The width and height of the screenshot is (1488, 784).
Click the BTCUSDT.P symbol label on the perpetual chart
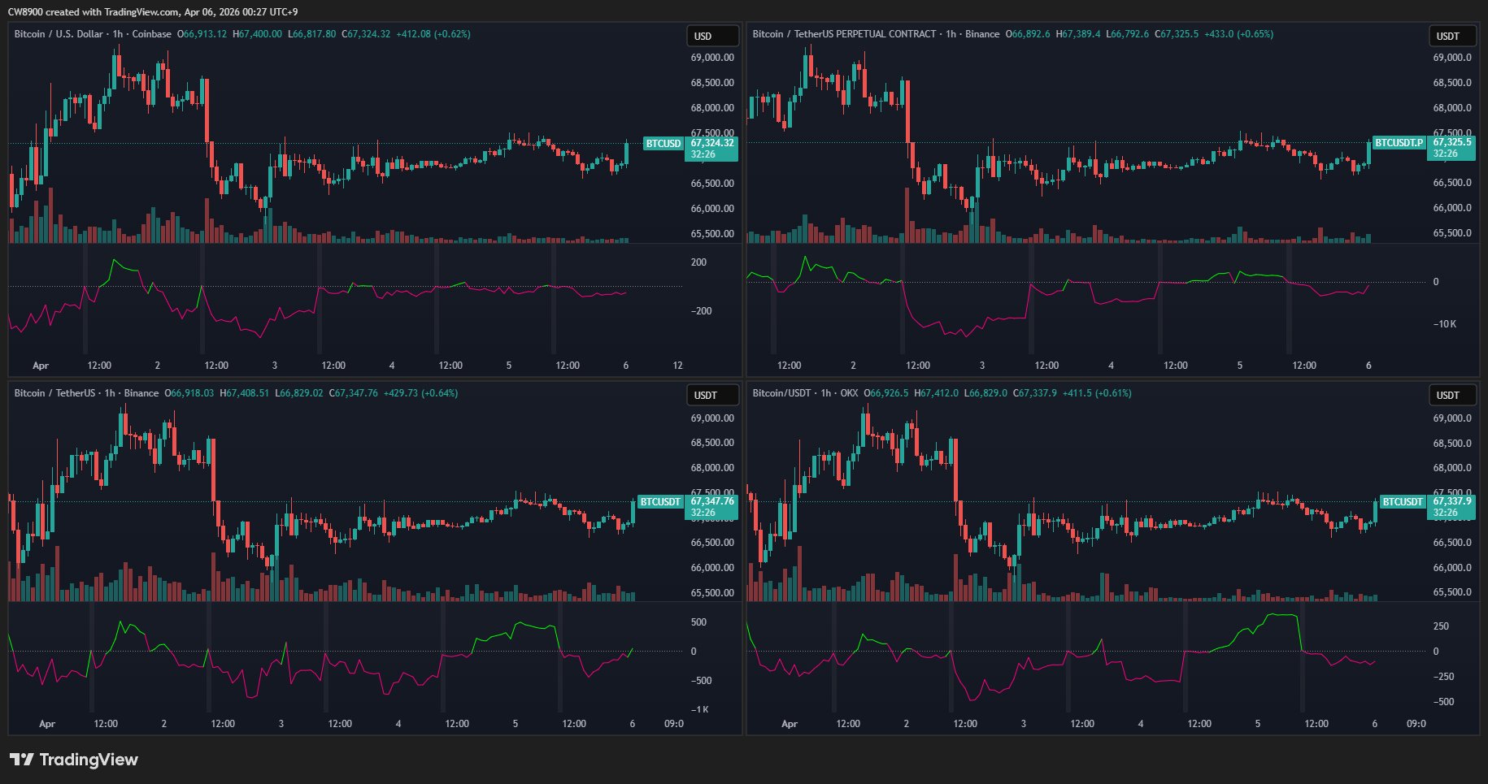point(1399,143)
